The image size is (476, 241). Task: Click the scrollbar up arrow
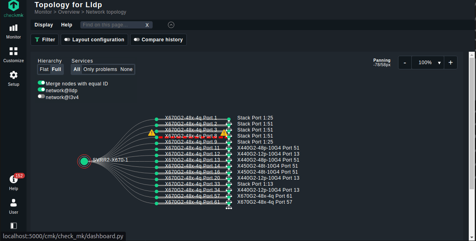coord(472,55)
